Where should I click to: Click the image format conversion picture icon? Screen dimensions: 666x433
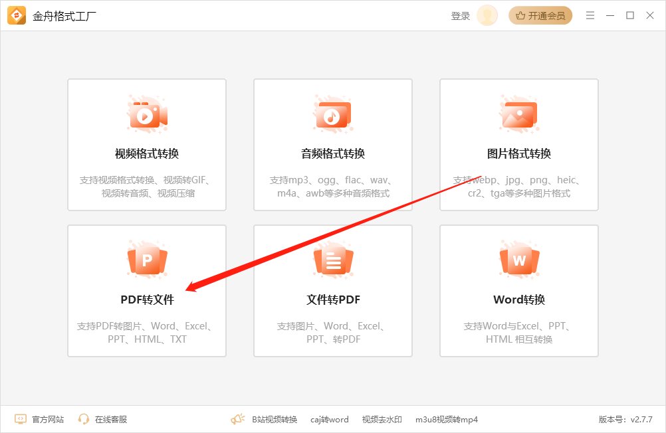pyautogui.click(x=518, y=115)
